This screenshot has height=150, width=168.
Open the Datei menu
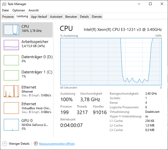[x=5, y=10]
